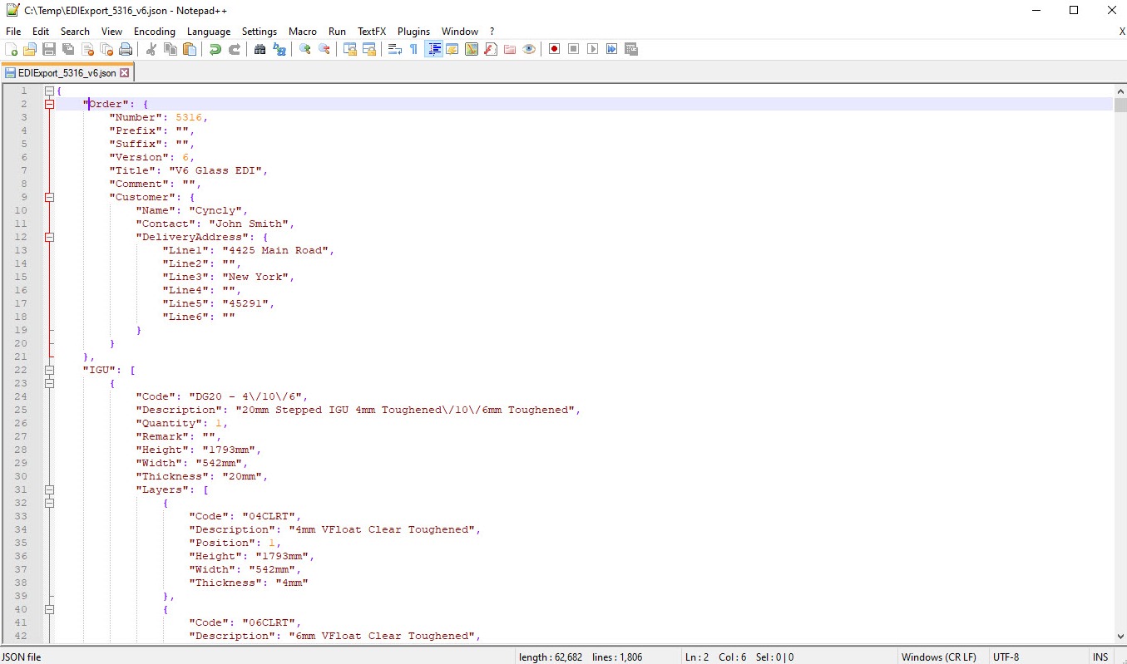Open the Function List panel icon

click(491, 50)
